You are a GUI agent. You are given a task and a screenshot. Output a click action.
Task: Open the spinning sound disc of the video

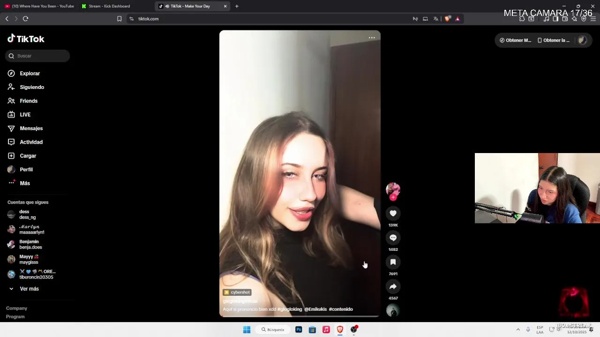(393, 310)
